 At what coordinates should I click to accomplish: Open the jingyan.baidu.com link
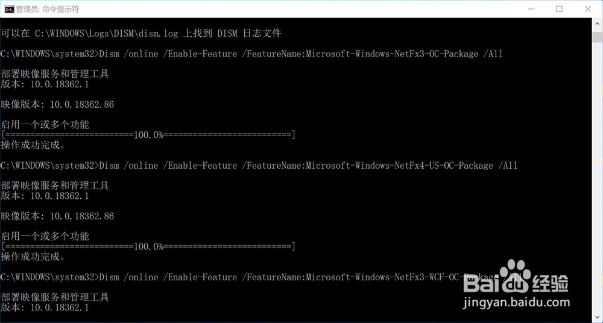pos(517,303)
